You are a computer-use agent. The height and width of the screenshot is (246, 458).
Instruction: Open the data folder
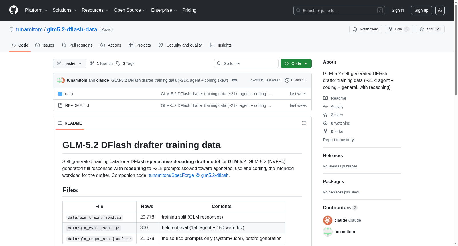tap(69, 94)
